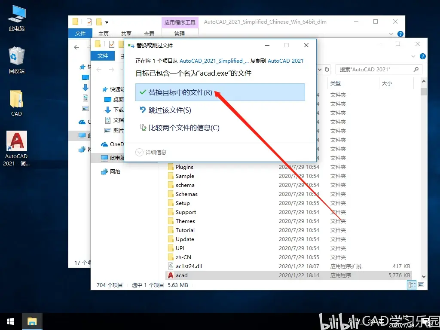The height and width of the screenshot is (330, 440).
Task: Click the 网络 network icon in sidebar
Action: point(104,171)
